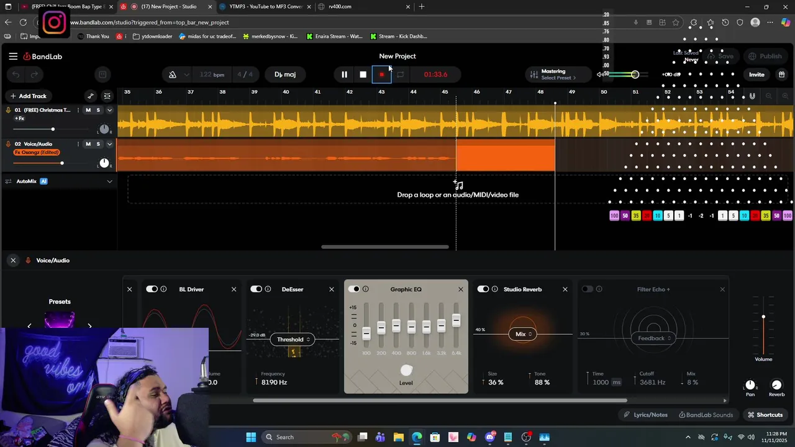Open the options menu for Voice/Audio track
Viewport: 795px width, 447px height.
pyautogui.click(x=78, y=144)
